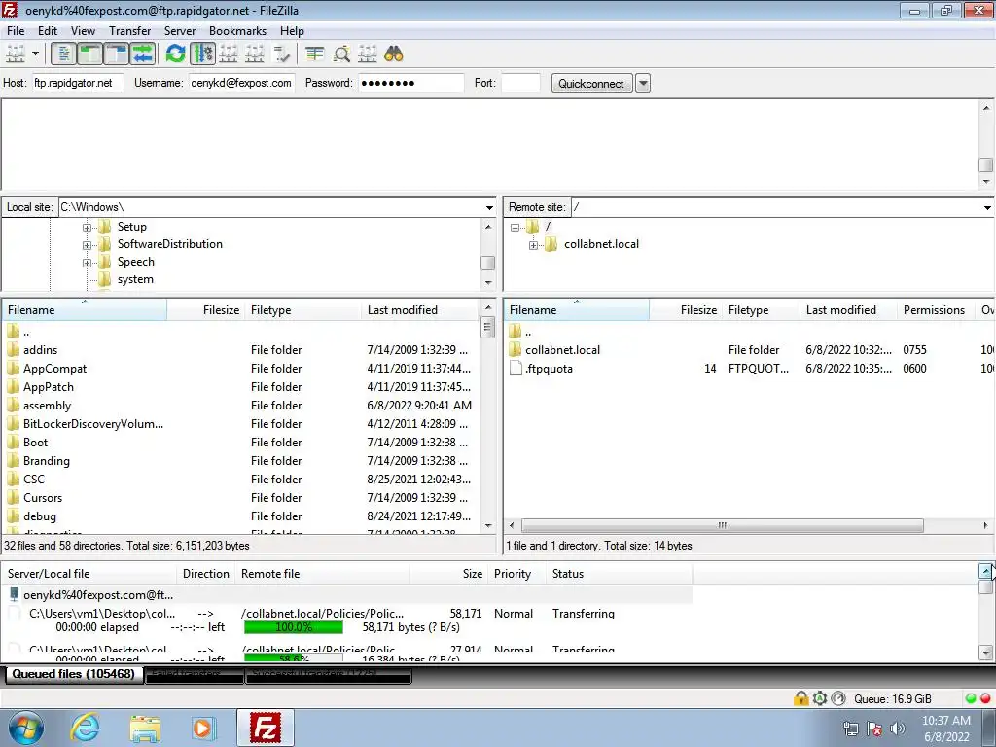Refresh the file and folder lists
This screenshot has width=996, height=747.
pyautogui.click(x=175, y=54)
